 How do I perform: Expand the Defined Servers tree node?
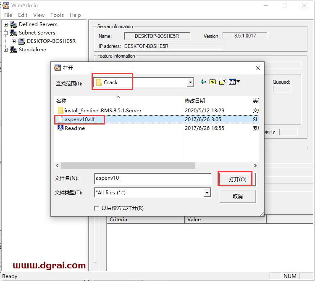click(x=6, y=24)
